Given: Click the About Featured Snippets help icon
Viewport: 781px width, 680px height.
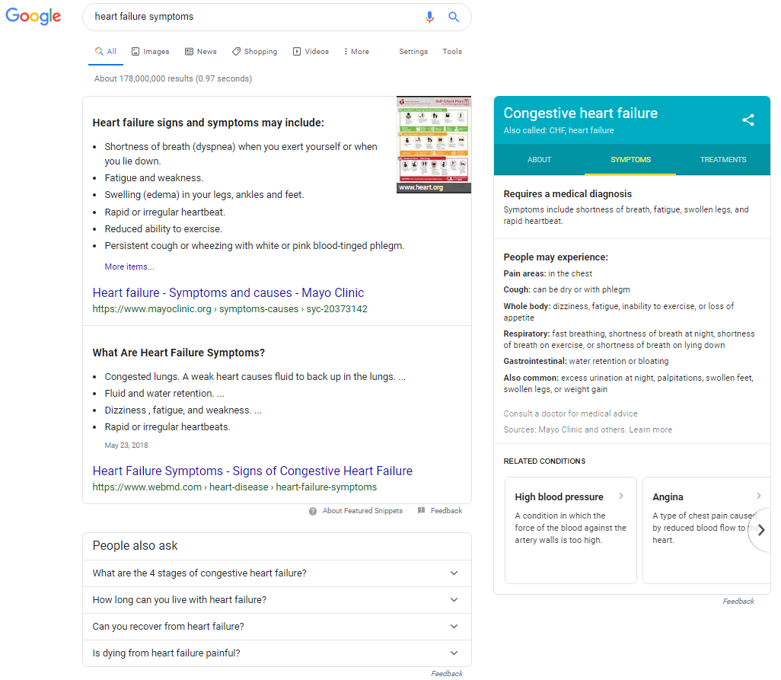Looking at the screenshot, I should click(x=313, y=511).
